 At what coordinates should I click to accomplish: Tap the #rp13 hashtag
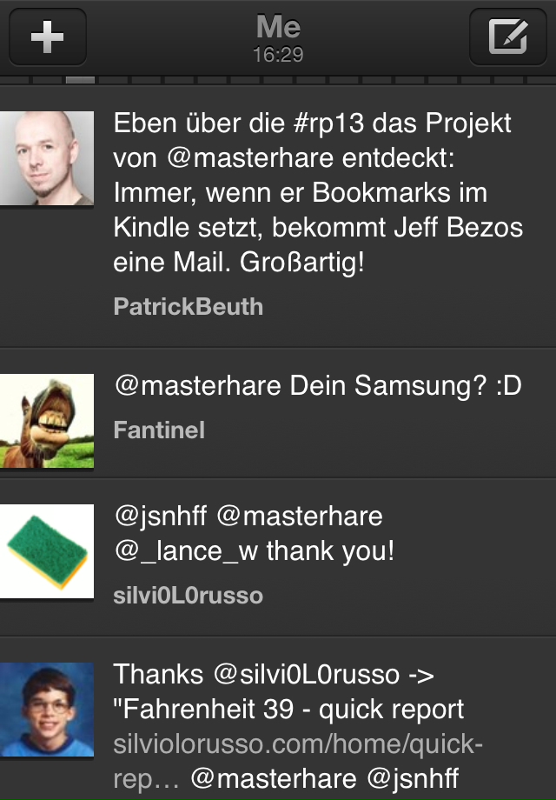coord(329,124)
